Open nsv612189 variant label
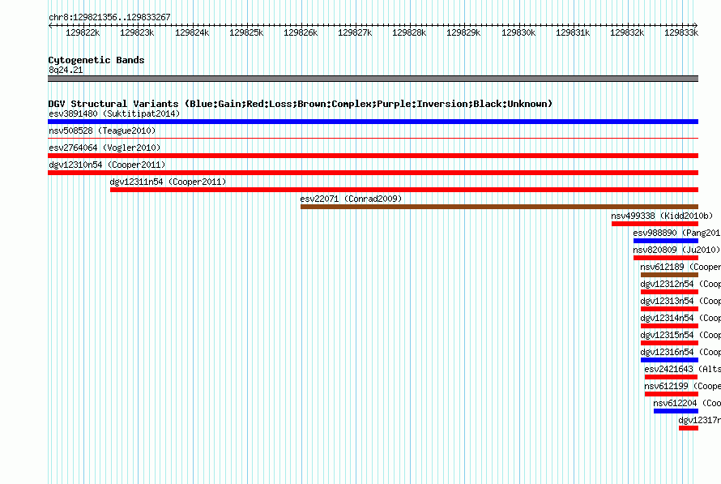Screen dimensions: 721x484 (x=680, y=267)
